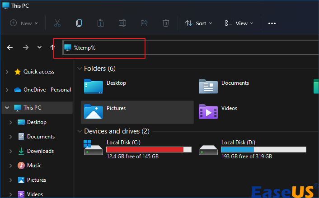Click the Share icon in toolbar
Screen dimensions: 319x198
[x=144, y=23]
